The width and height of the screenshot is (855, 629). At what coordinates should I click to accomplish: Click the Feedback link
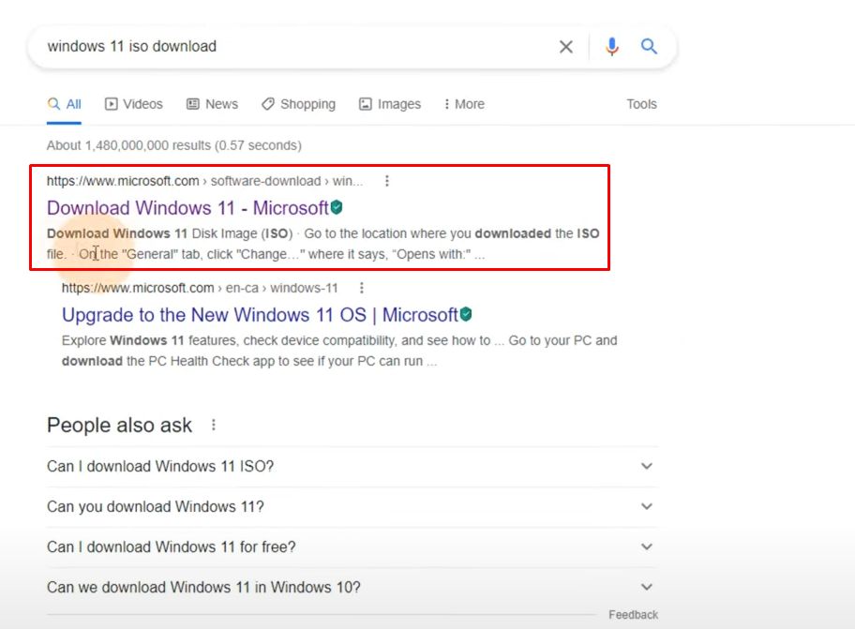[633, 614]
